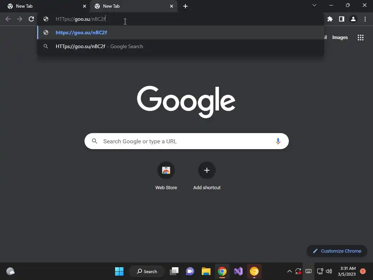Open Chrome's three-dot menu
The image size is (373, 280).
point(365,19)
